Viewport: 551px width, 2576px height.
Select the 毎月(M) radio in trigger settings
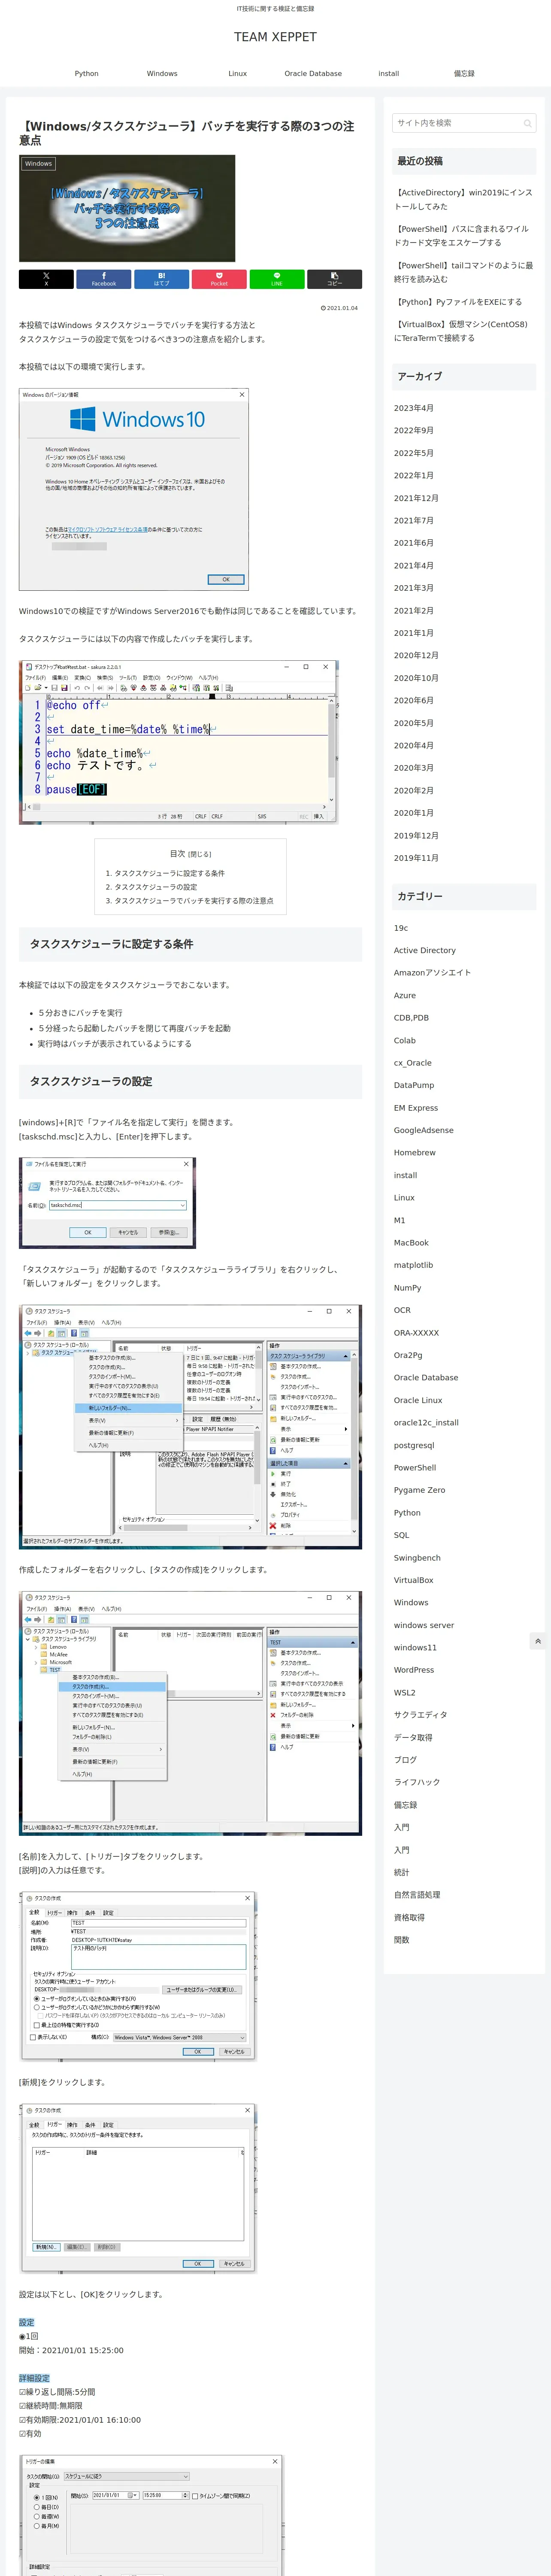37,2526
